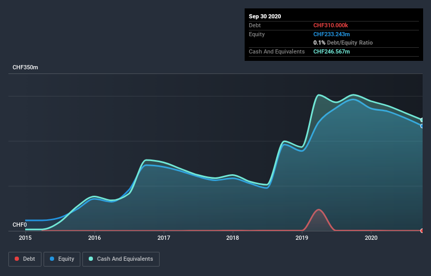Toggle Cash And Equivalents legend button

pyautogui.click(x=121, y=259)
